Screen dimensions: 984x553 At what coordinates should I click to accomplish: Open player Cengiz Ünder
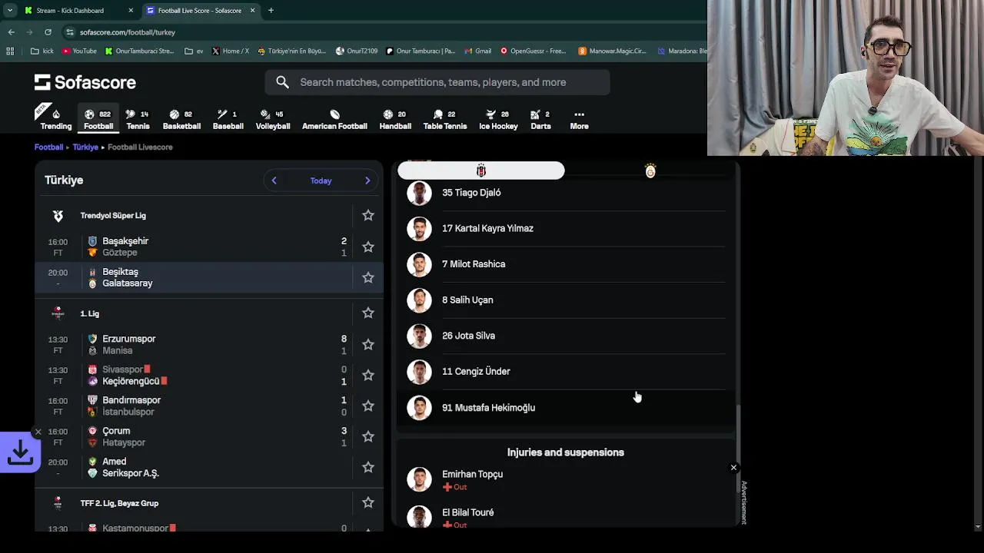[565, 372]
